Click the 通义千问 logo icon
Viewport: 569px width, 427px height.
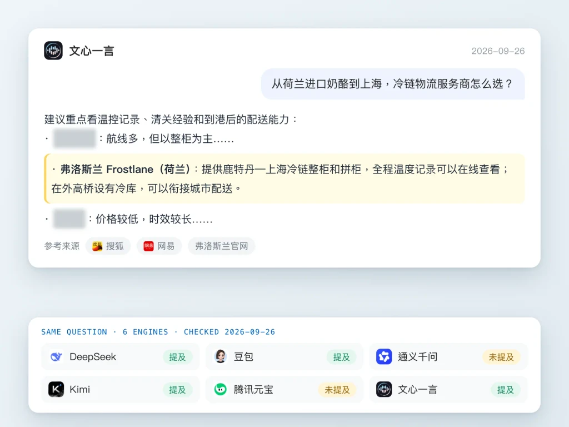click(384, 356)
